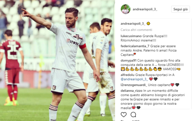Open l2renzogenuardi_ commenter profile

pos(134,85)
